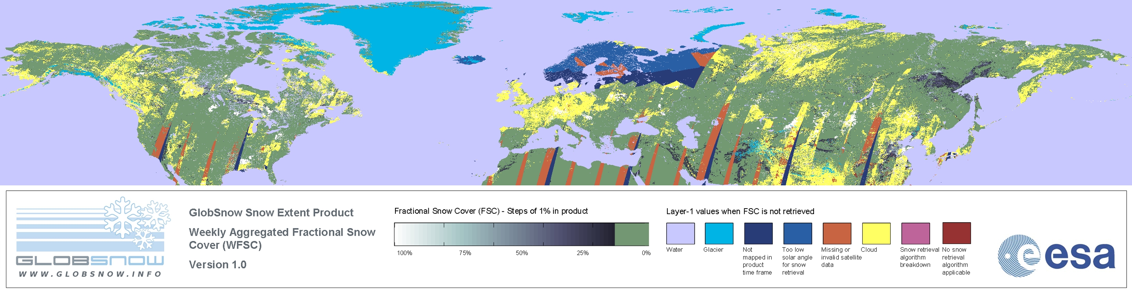The height and width of the screenshot is (293, 1132).
Task: Open the WWW.GLOBSNOW.INFO link text
Action: click(x=90, y=274)
